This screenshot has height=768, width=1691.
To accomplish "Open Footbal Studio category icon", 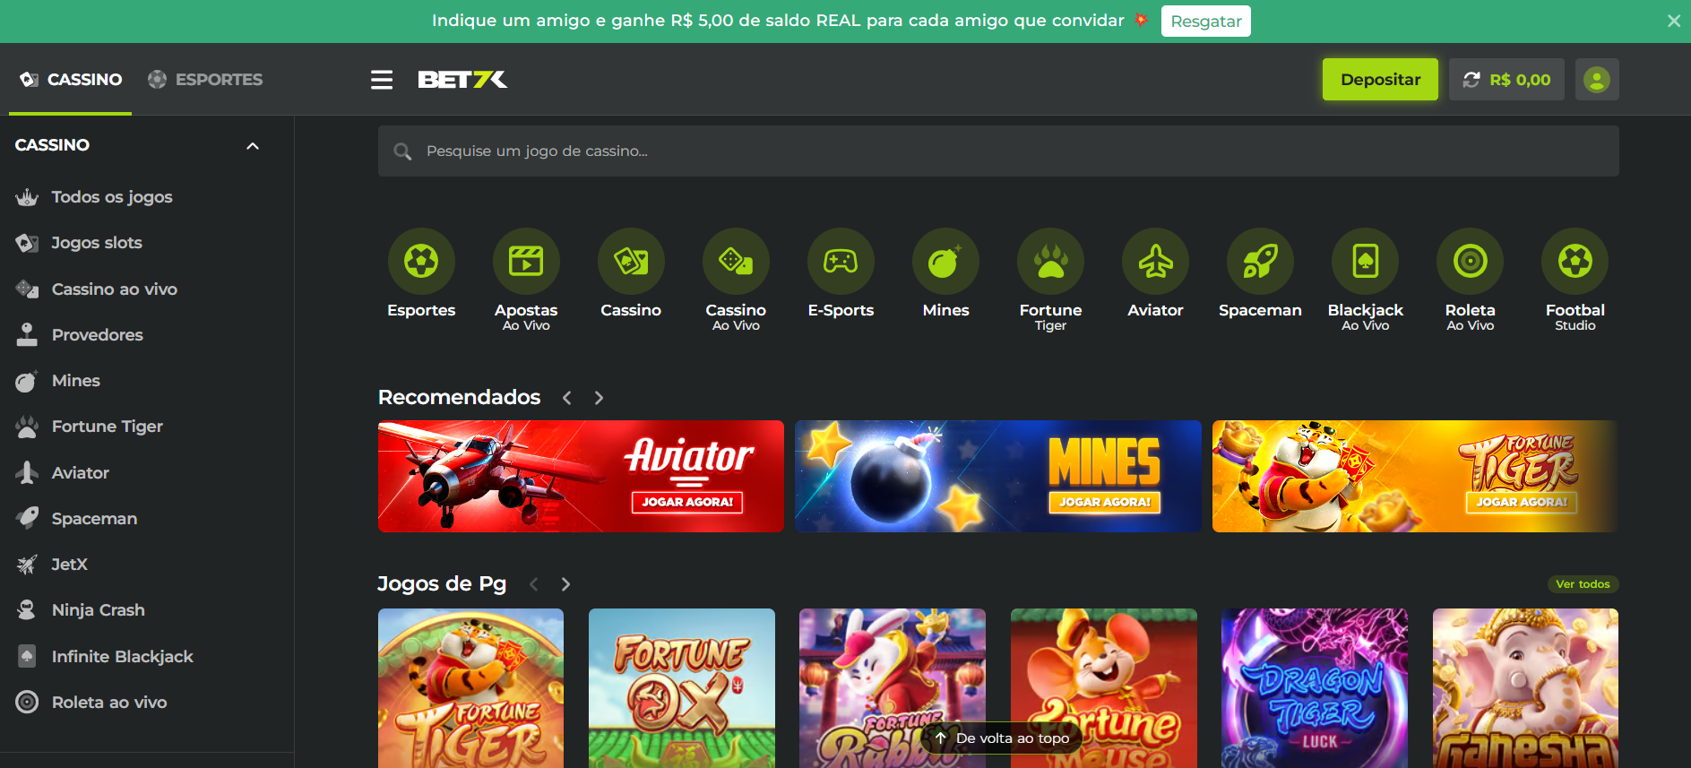I will [x=1575, y=262].
